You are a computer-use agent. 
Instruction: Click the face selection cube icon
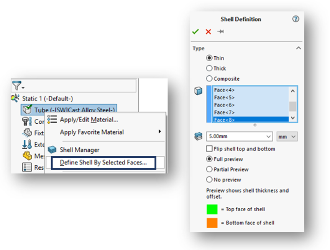tap(198, 91)
